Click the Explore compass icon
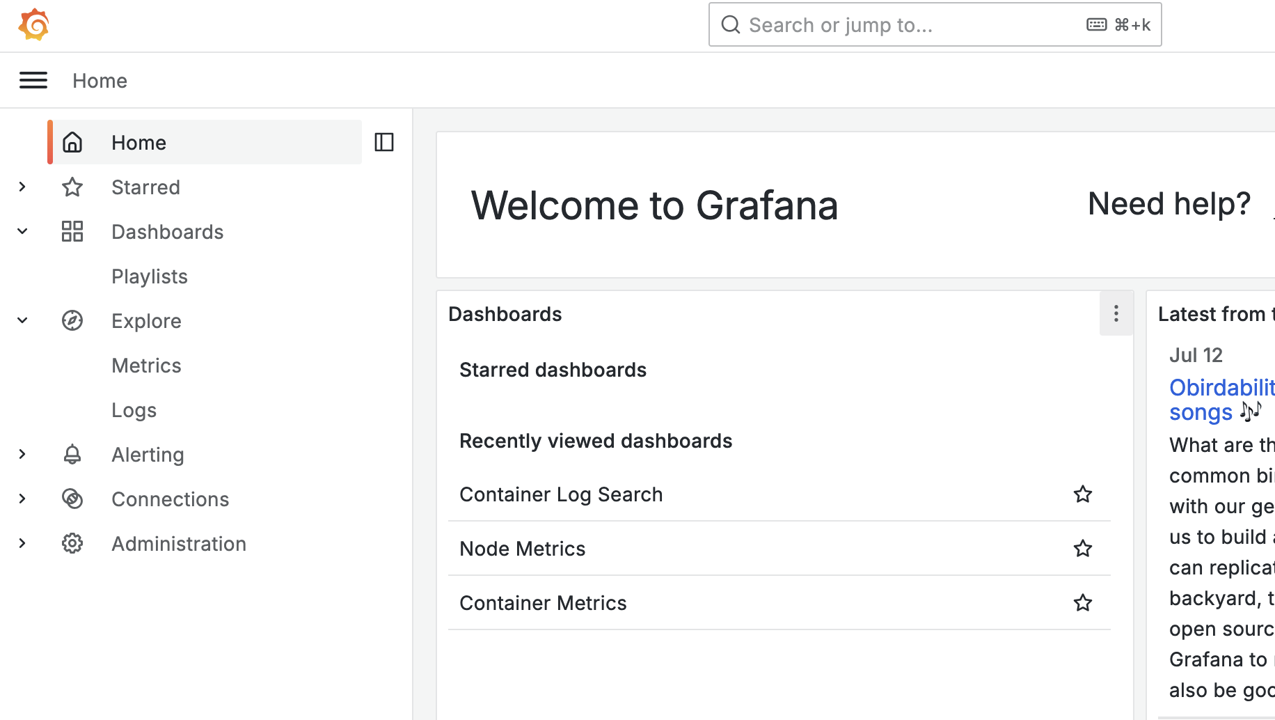The height and width of the screenshot is (720, 1275). click(72, 321)
